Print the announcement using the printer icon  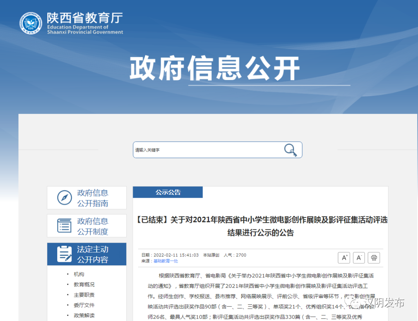tap(373, 258)
